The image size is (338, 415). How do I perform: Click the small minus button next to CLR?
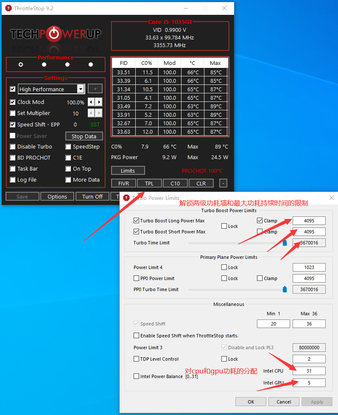pyautogui.click(x=223, y=183)
